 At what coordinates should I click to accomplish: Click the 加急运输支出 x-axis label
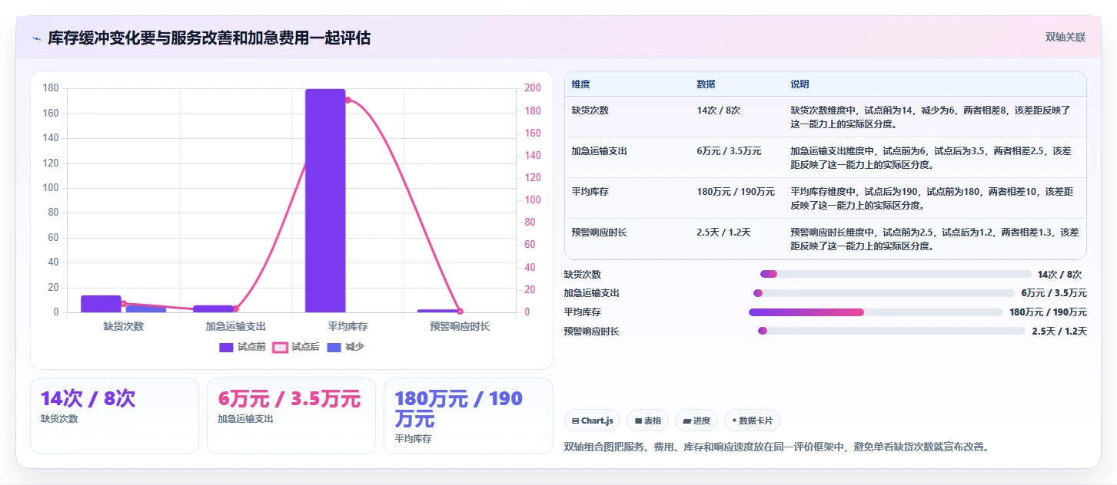[x=235, y=326]
